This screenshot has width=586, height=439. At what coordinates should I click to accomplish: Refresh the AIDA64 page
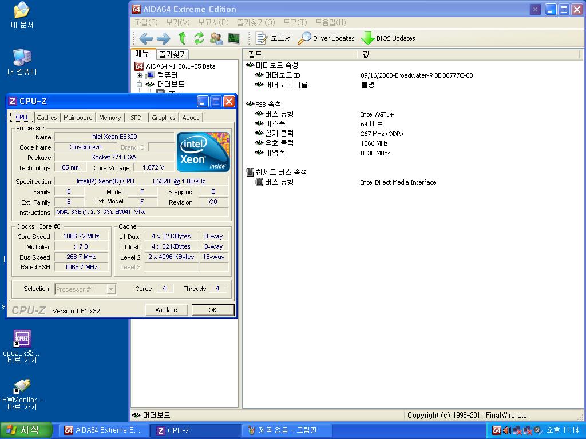pos(199,38)
